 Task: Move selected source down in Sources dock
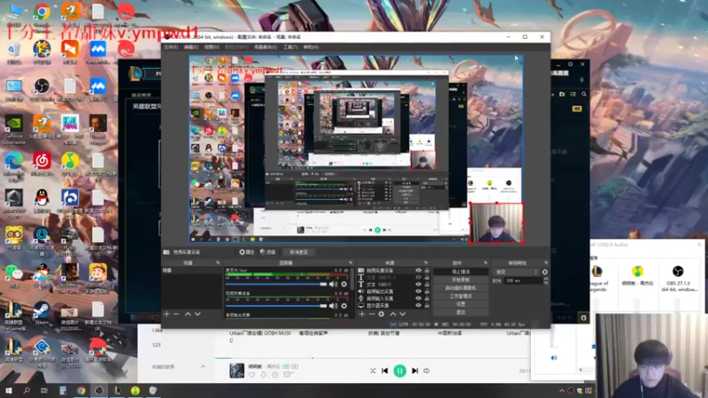pyautogui.click(x=403, y=314)
